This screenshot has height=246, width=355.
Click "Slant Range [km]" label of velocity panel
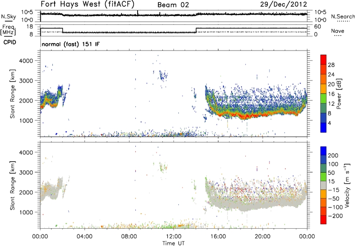point(12,186)
